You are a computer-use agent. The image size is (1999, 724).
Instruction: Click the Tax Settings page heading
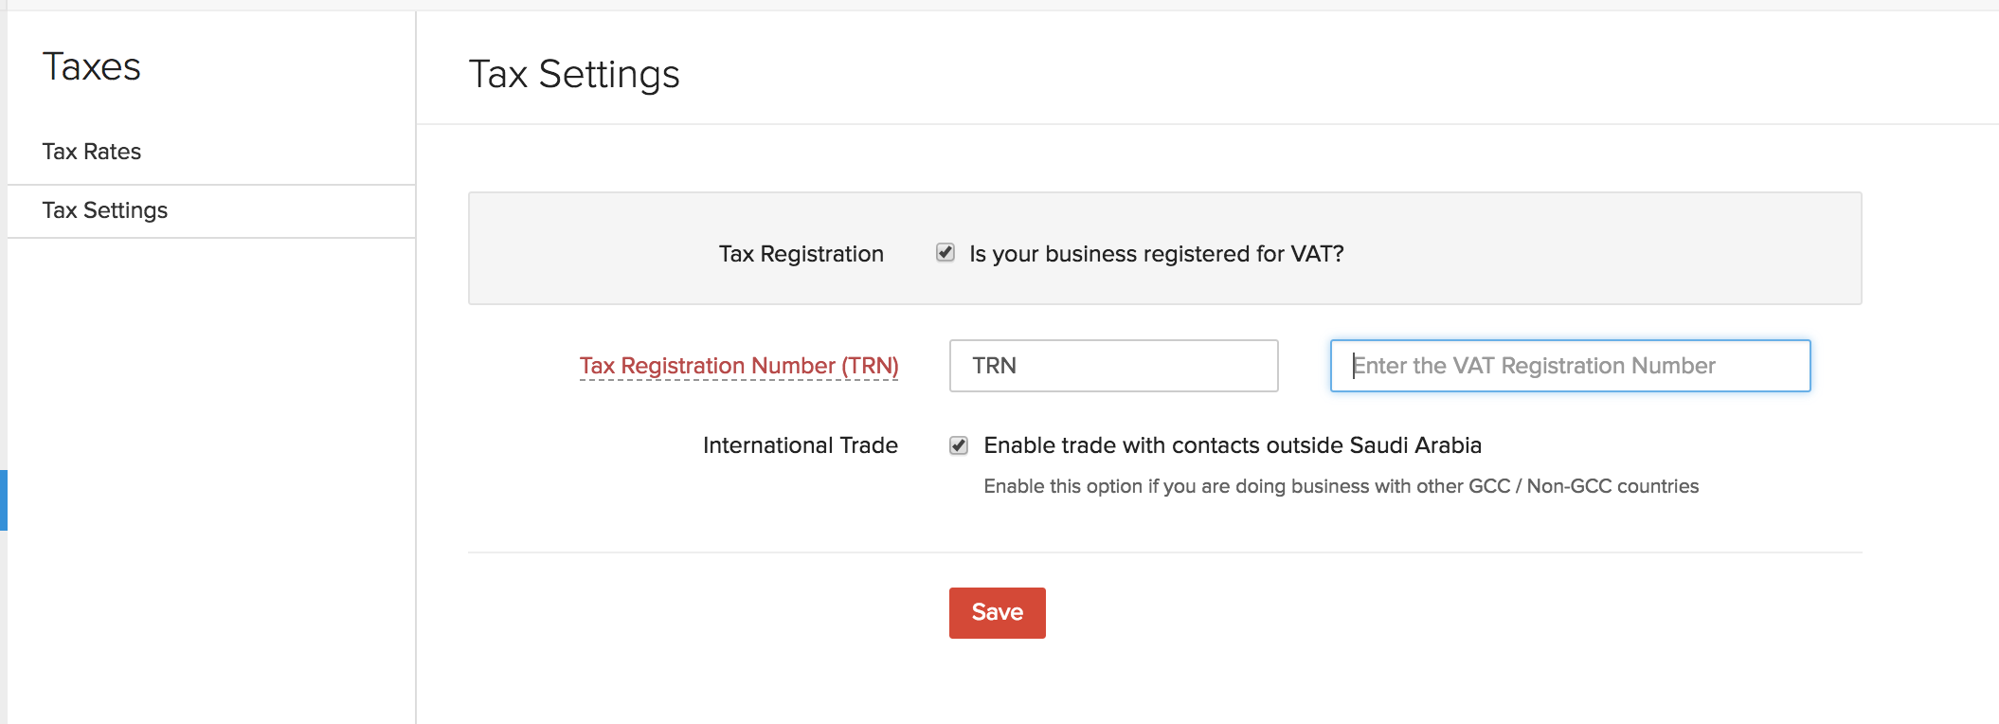[x=575, y=75]
